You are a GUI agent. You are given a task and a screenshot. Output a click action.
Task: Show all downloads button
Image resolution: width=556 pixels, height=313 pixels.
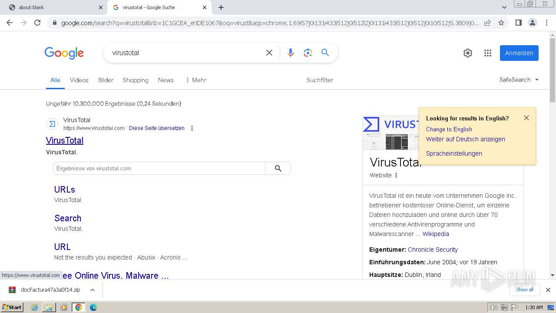[x=525, y=290]
